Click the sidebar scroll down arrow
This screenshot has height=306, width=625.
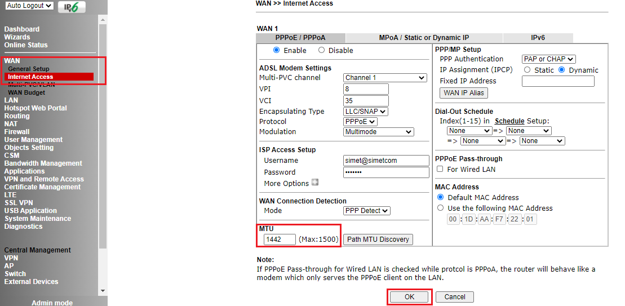pos(103,290)
